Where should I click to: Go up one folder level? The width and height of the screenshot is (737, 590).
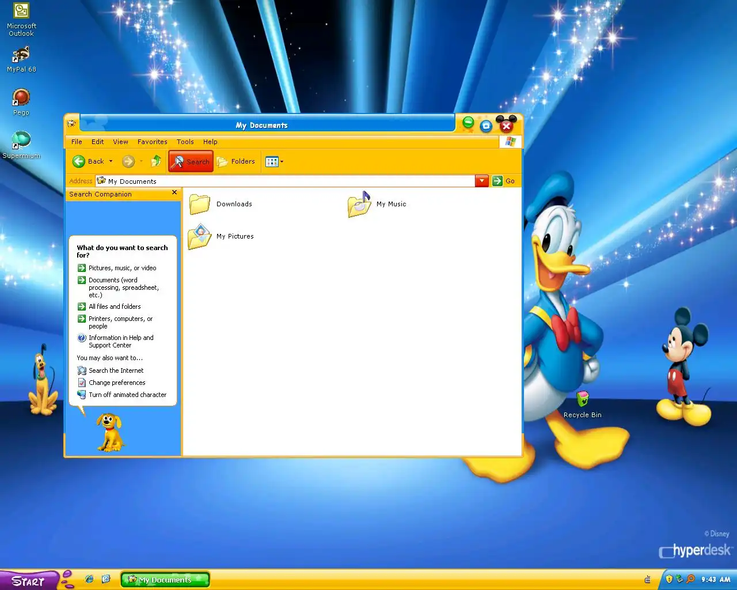[x=156, y=161]
